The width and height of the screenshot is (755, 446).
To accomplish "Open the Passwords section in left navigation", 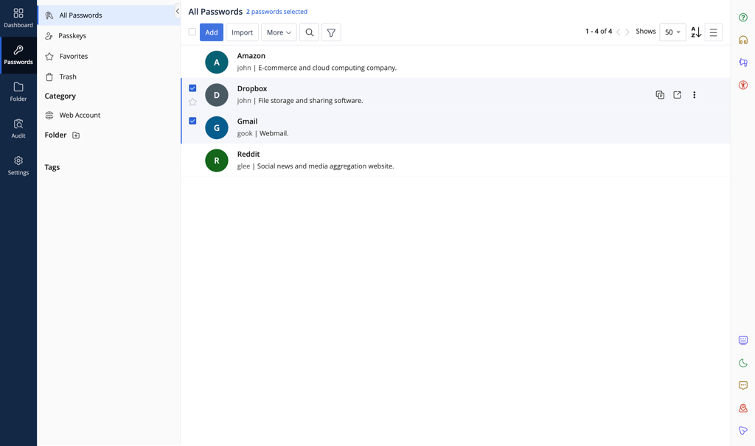I will coord(18,55).
